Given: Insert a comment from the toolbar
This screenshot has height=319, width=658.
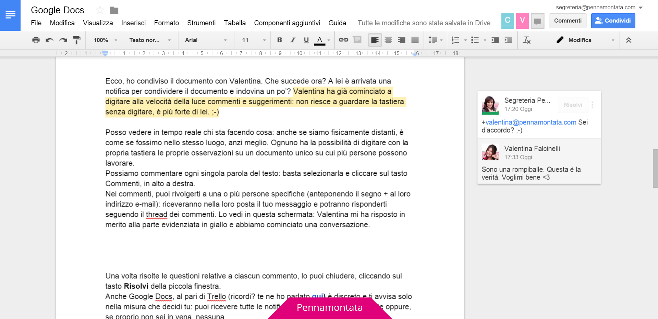Looking at the screenshot, I should pos(357,40).
